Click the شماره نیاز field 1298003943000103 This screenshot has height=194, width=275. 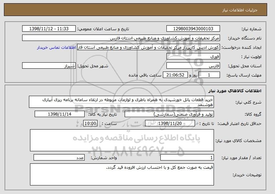(x=193, y=29)
